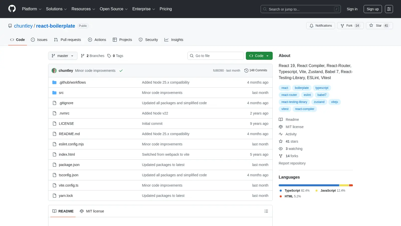Expand the Solutions menu

point(56,9)
